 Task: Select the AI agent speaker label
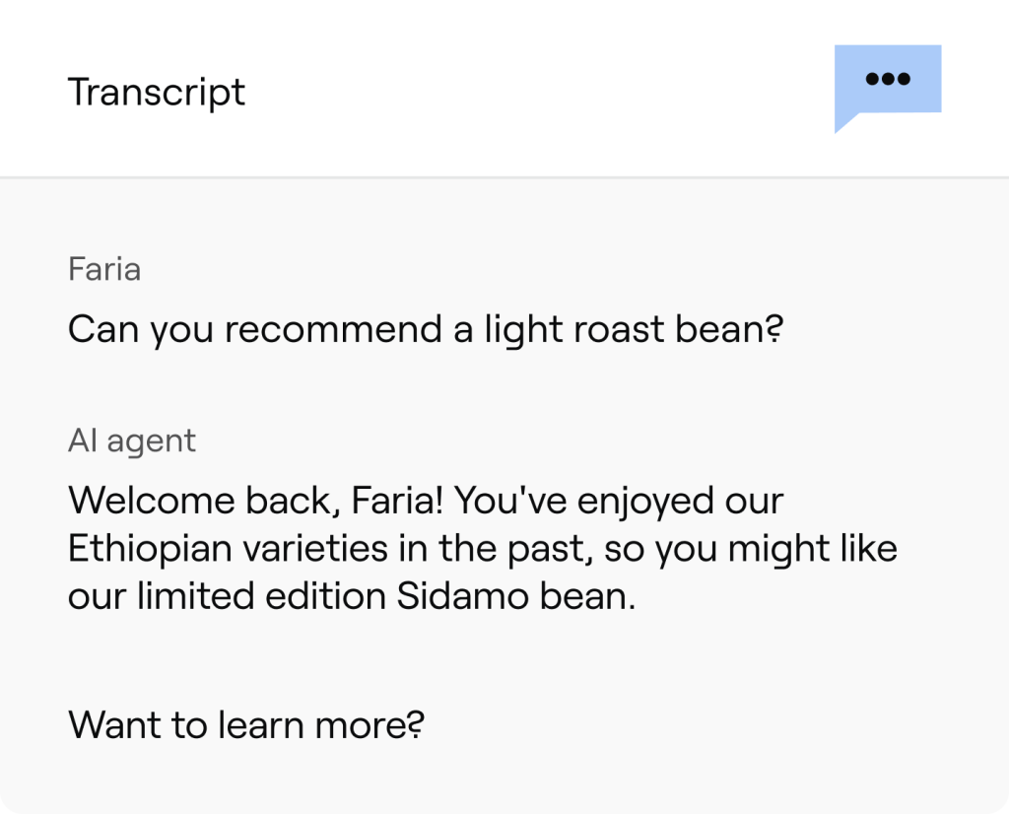pyautogui.click(x=130, y=440)
